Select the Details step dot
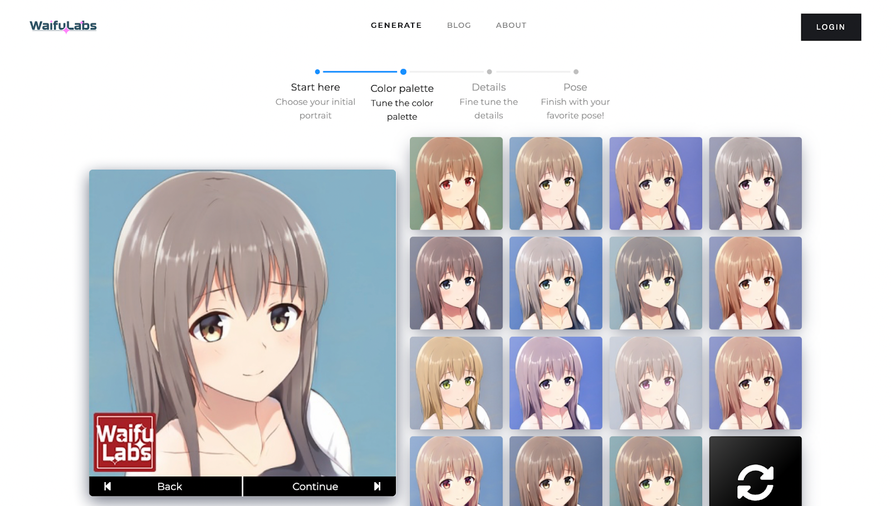Image resolution: width=891 pixels, height=506 pixels. tap(489, 72)
